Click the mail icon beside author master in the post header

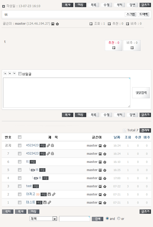point(53,24)
